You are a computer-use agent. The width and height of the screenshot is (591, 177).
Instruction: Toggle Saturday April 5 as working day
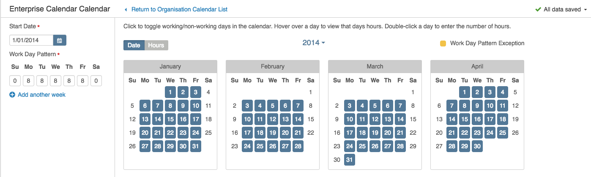pos(515,92)
